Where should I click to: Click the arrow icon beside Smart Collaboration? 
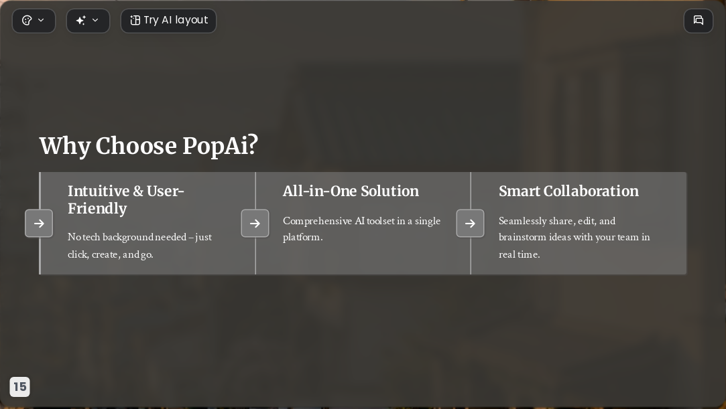pos(471,223)
